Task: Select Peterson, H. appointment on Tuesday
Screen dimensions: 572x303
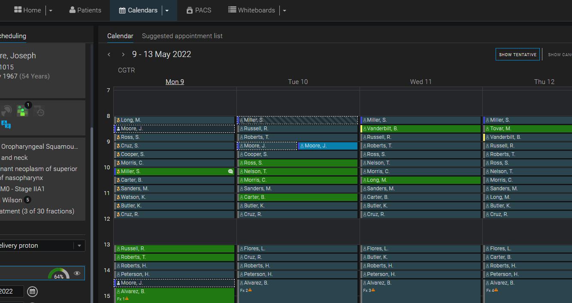Action: 297,274
